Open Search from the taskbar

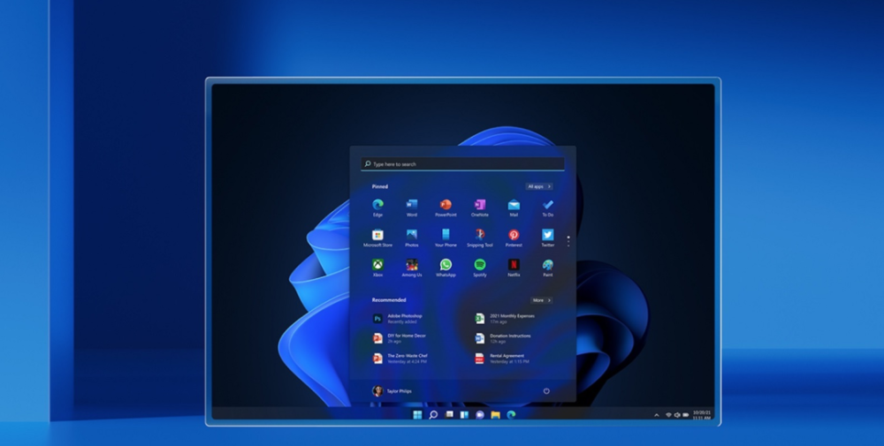(x=433, y=415)
